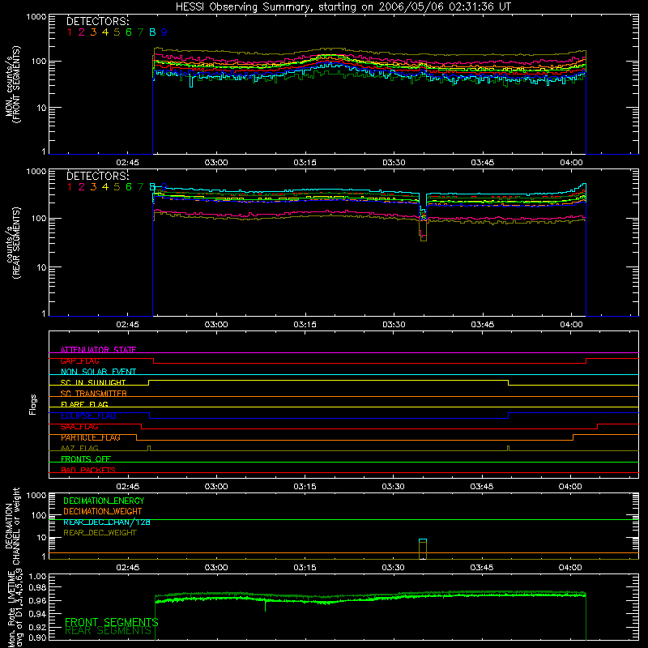Click the 1000 y-axis value of the front segments plot
648x648 pixels.
pos(36,17)
